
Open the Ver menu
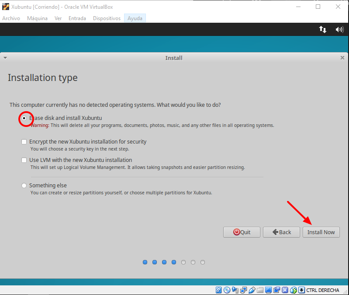tap(58, 18)
